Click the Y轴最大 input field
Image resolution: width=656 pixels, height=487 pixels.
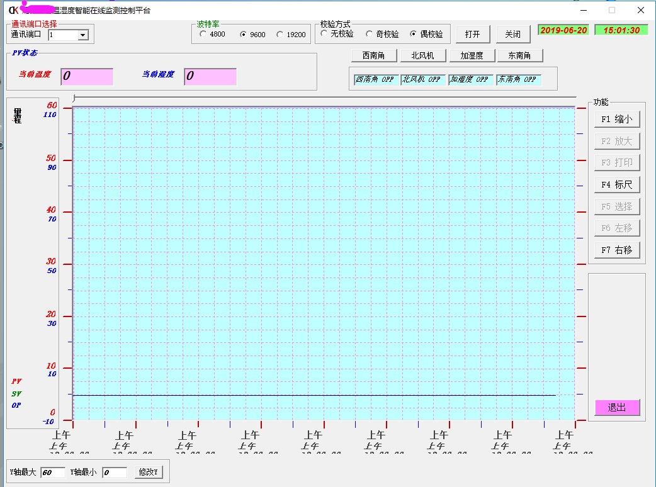53,473
